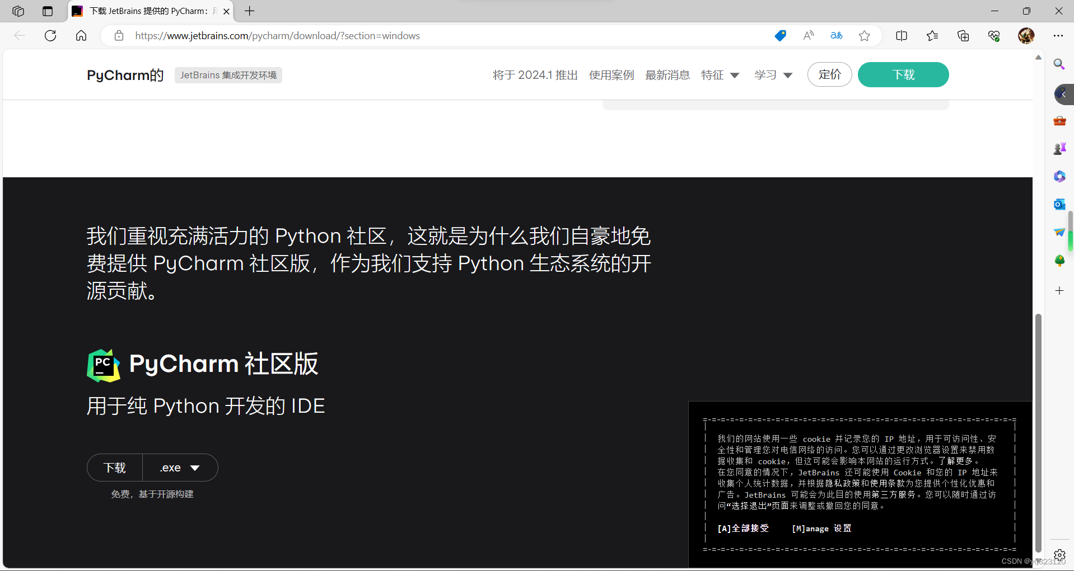Click inside the address bar URL field
This screenshot has width=1074, height=571.
pyautogui.click(x=392, y=35)
